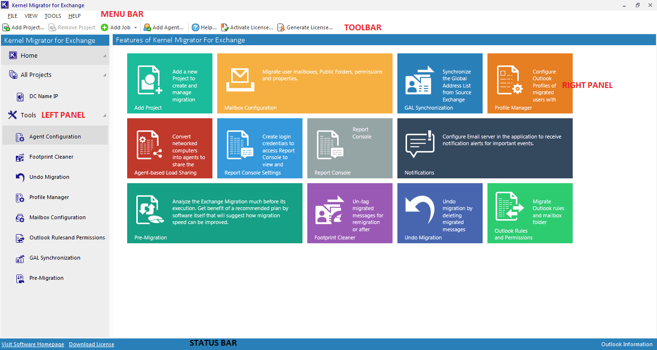Click the Profile Manager sidebar icon
The image size is (657, 350).
click(20, 198)
